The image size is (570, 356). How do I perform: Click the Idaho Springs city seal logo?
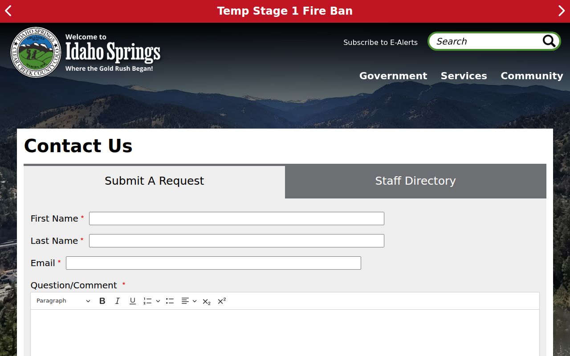[x=36, y=52]
